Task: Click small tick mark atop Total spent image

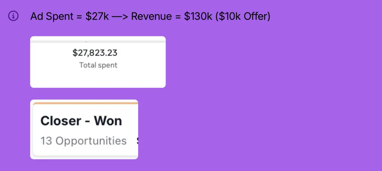Action: (x=87, y=41)
